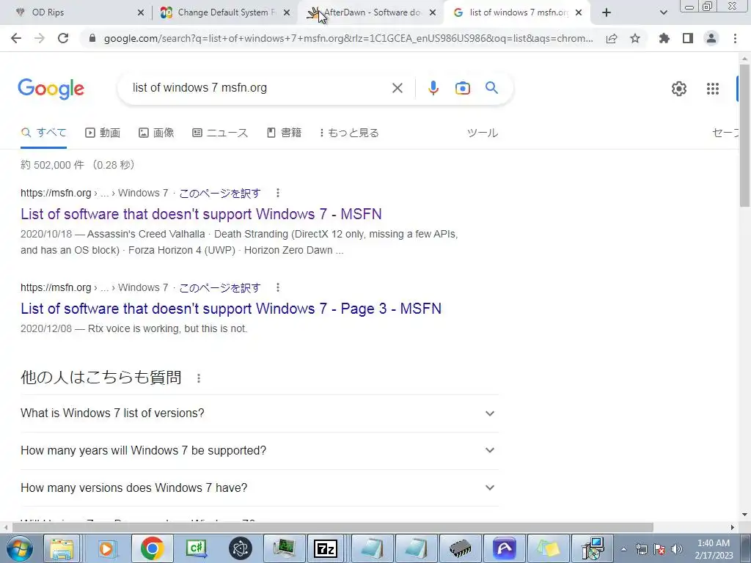
Task: Select the 画像 images filter
Action: click(x=156, y=133)
